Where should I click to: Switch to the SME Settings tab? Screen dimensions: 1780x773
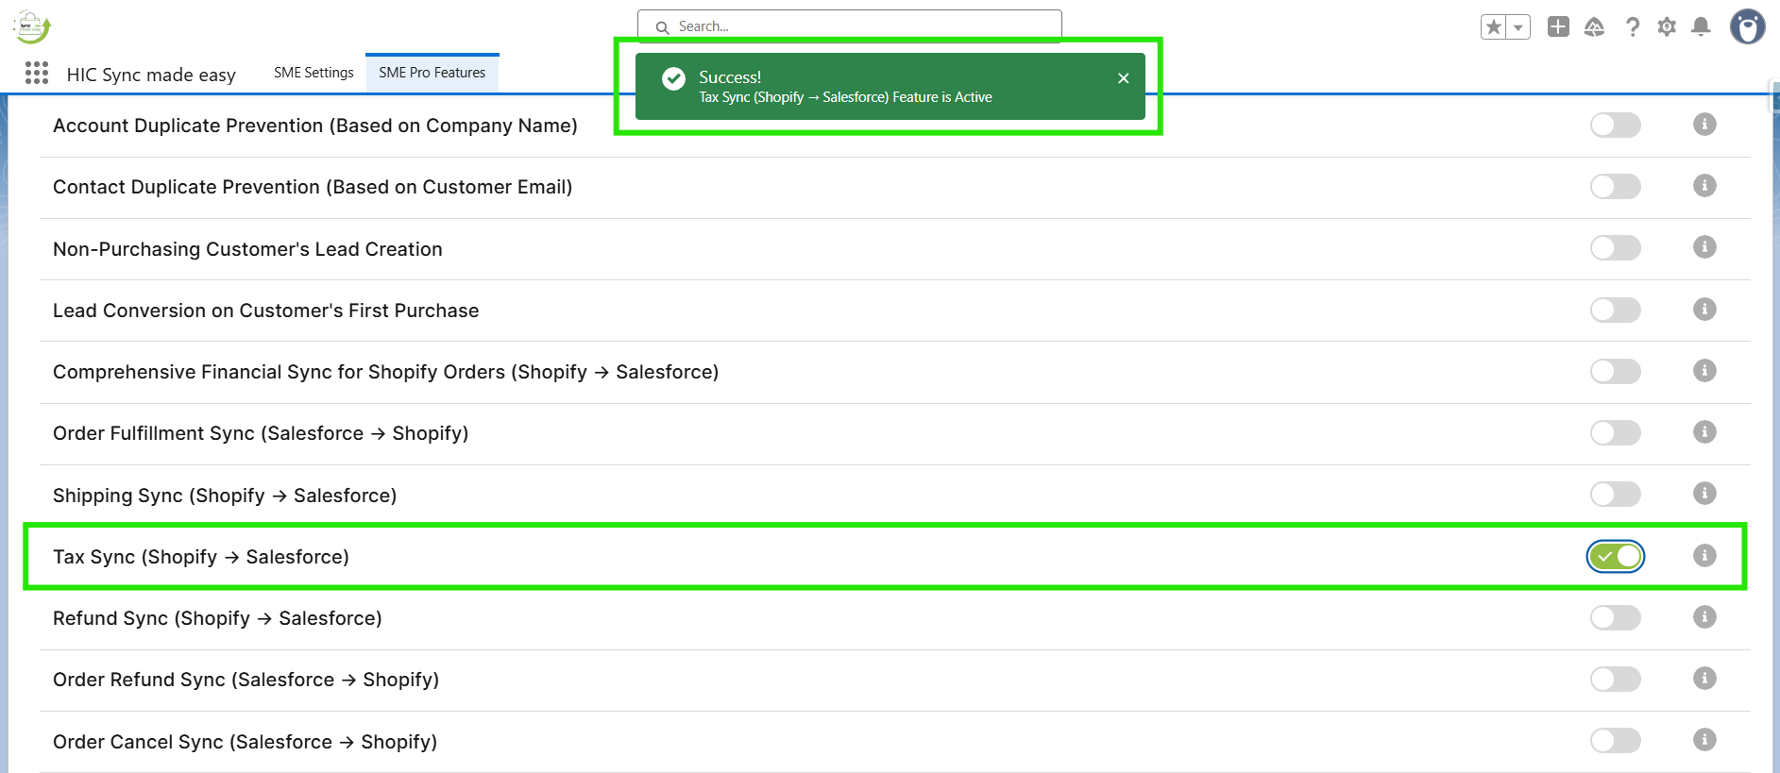pos(314,73)
